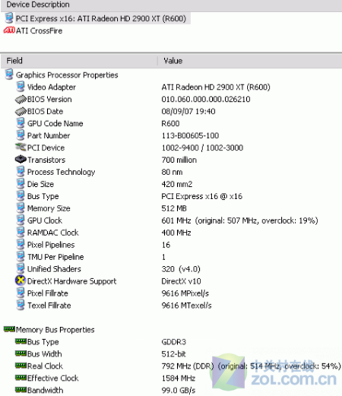Click the 601 MHz GPU clock value
This screenshot has width=342, height=396.
pyautogui.click(x=176, y=220)
